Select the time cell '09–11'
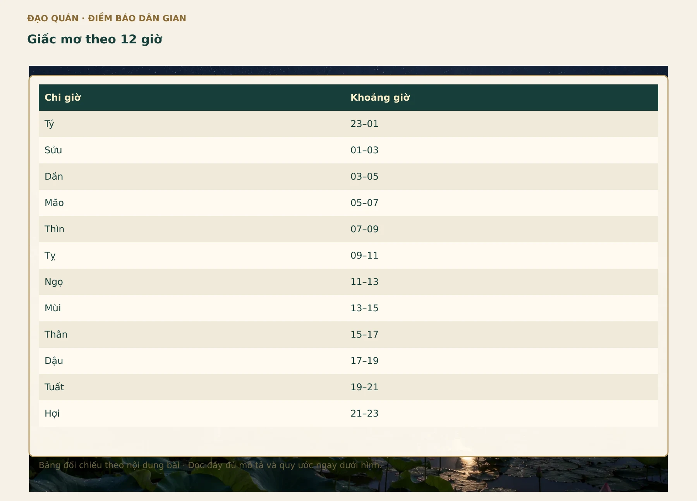This screenshot has width=697, height=501. click(501, 256)
